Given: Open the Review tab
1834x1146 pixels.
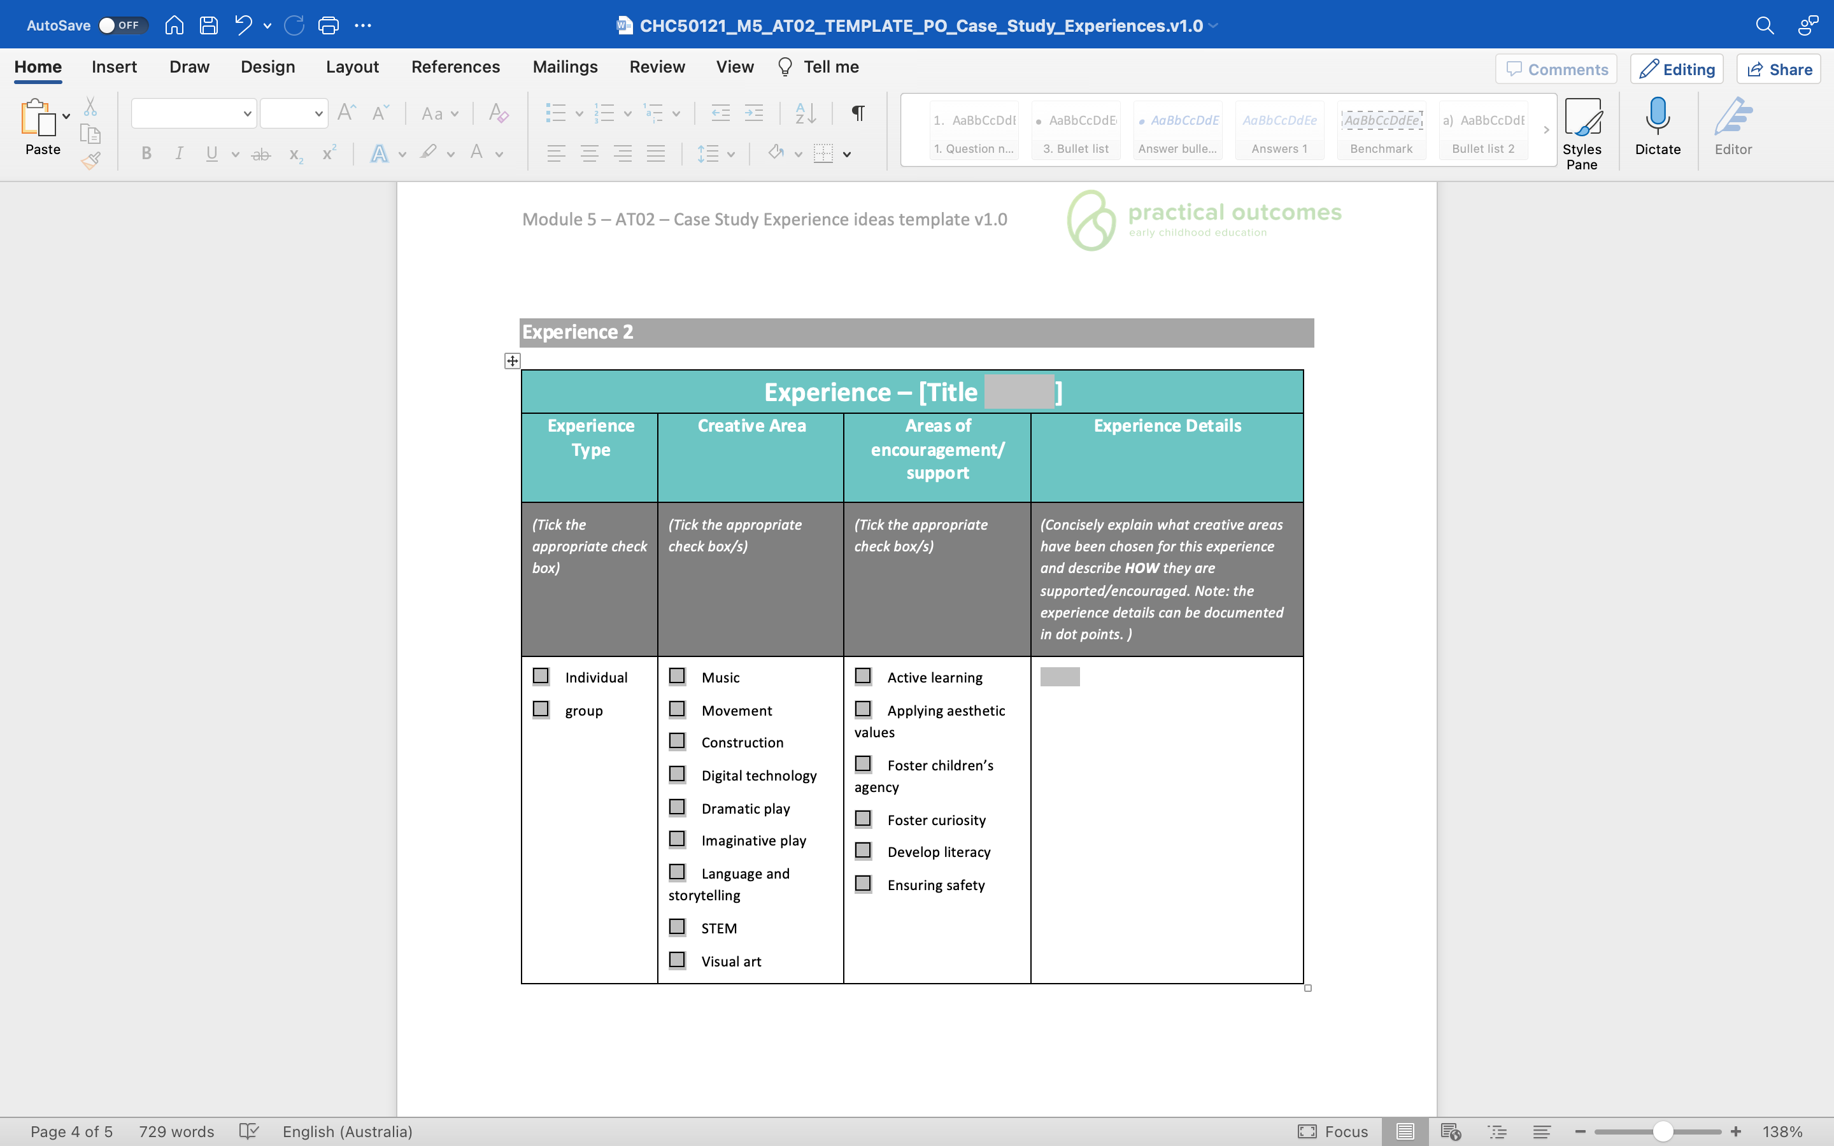Looking at the screenshot, I should 657,67.
